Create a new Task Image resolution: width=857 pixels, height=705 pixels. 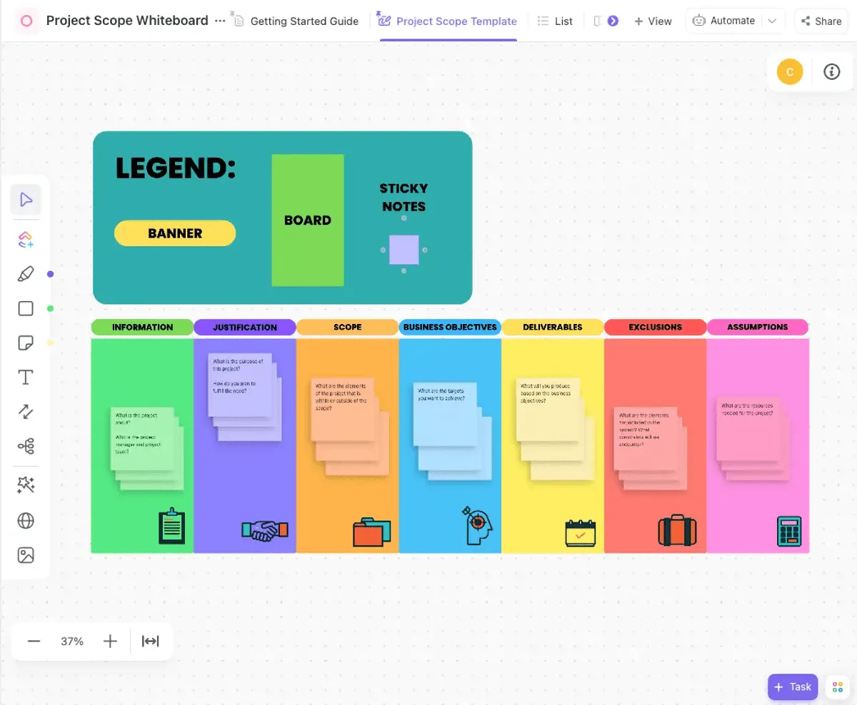(x=793, y=686)
